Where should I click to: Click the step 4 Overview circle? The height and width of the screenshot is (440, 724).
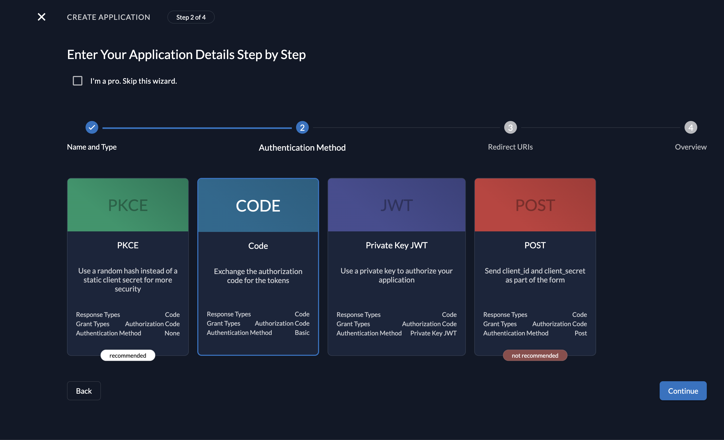click(691, 128)
